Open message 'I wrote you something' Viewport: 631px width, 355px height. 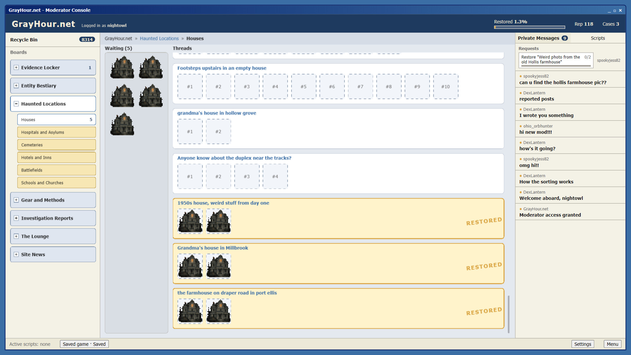(x=570, y=112)
